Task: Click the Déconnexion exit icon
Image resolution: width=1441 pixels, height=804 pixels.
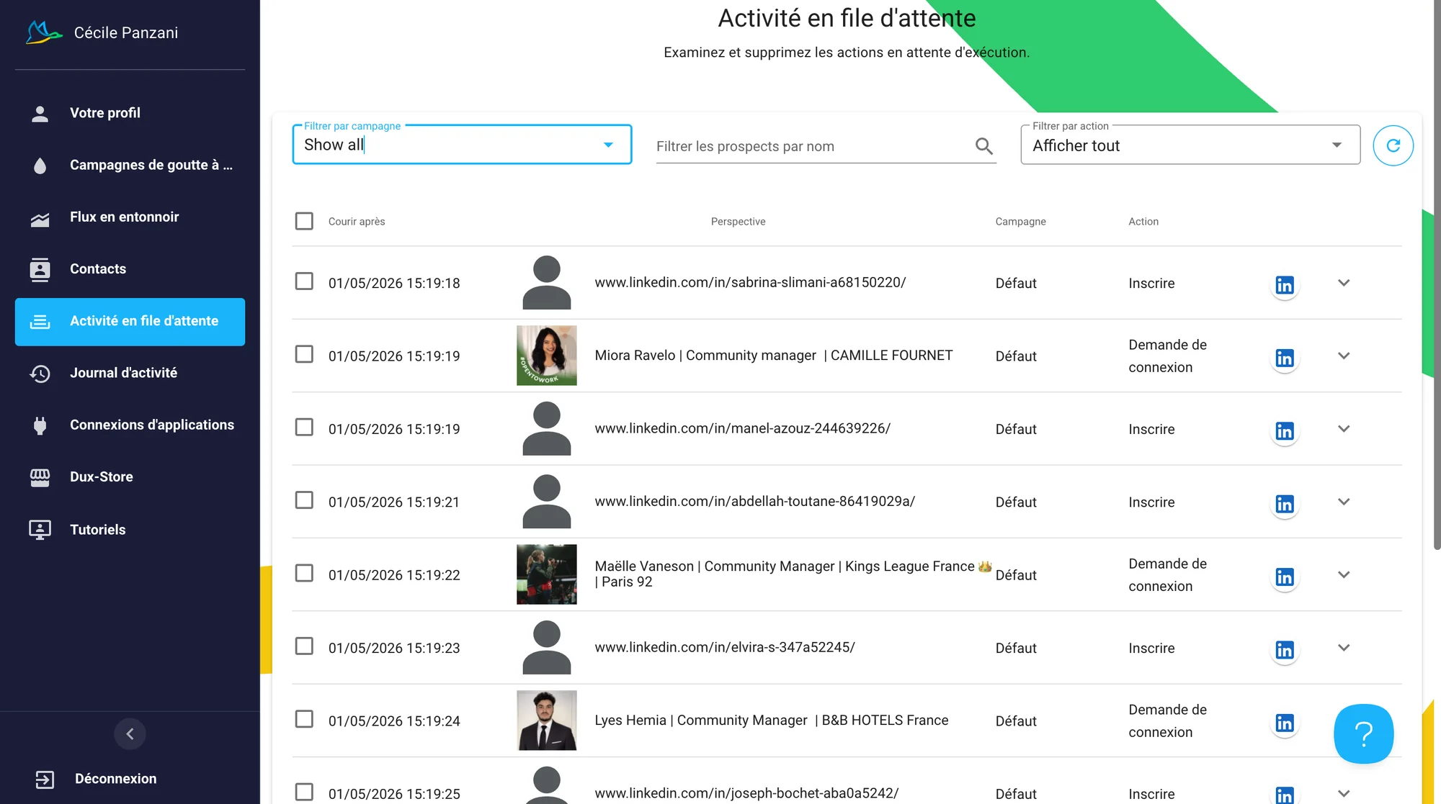Action: tap(45, 779)
